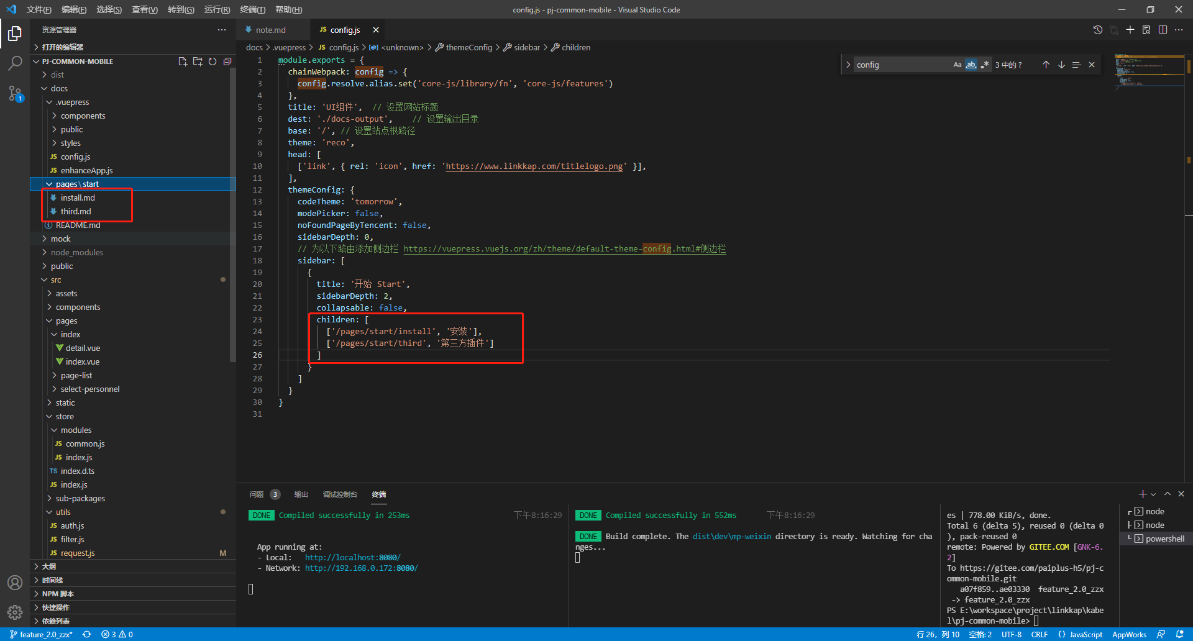The height and width of the screenshot is (641, 1193).
Task: Open notifications bell in status bar
Action: click(x=1180, y=634)
